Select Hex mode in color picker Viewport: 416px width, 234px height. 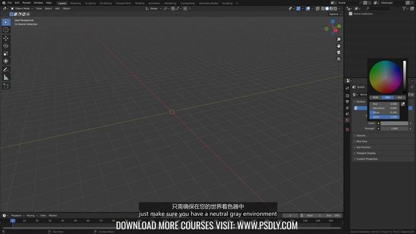click(x=400, y=97)
